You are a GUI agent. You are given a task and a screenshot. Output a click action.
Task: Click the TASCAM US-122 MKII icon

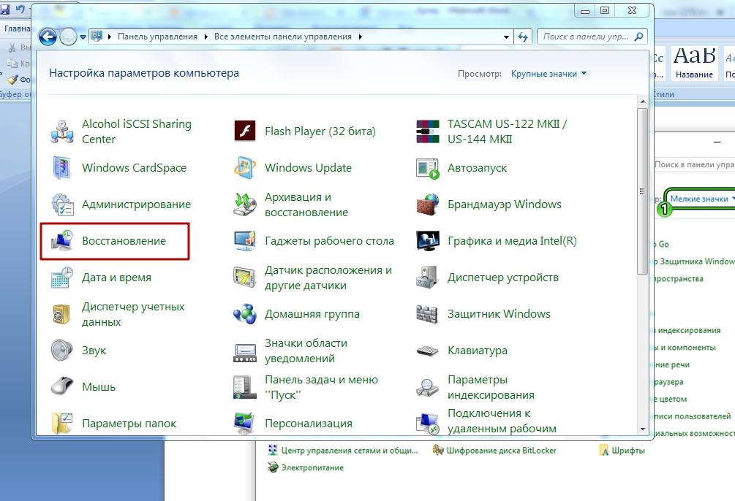tap(428, 131)
